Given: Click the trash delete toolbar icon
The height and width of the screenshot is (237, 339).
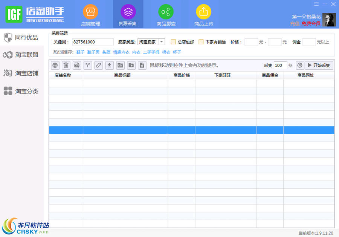Looking at the screenshot, I should click(x=66, y=65).
